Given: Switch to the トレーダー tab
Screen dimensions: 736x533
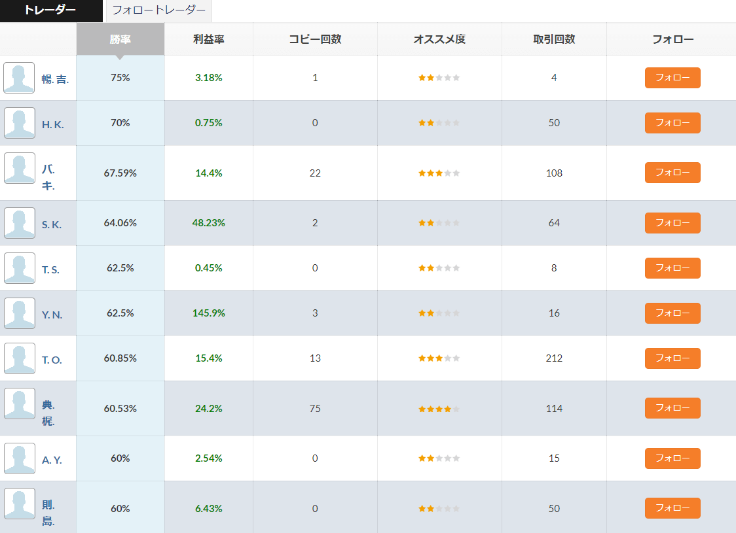Looking at the screenshot, I should pos(50,10).
